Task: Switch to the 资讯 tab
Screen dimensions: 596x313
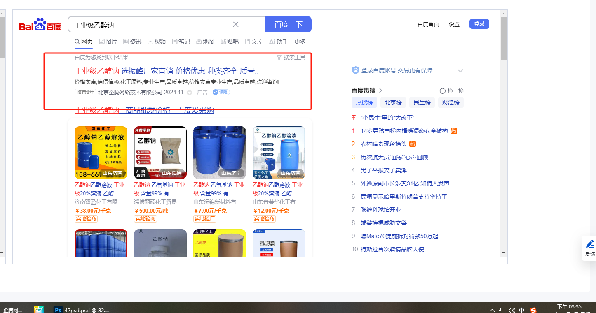Action: 132,42
